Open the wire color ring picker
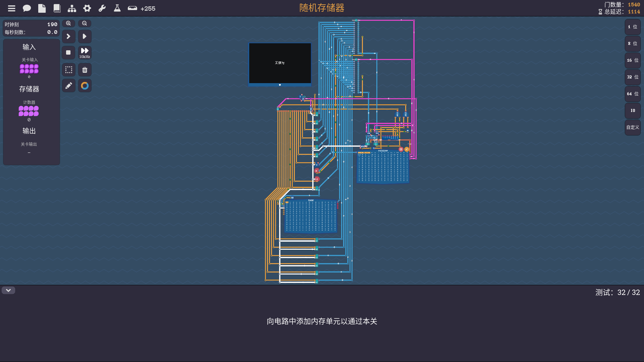 85,86
